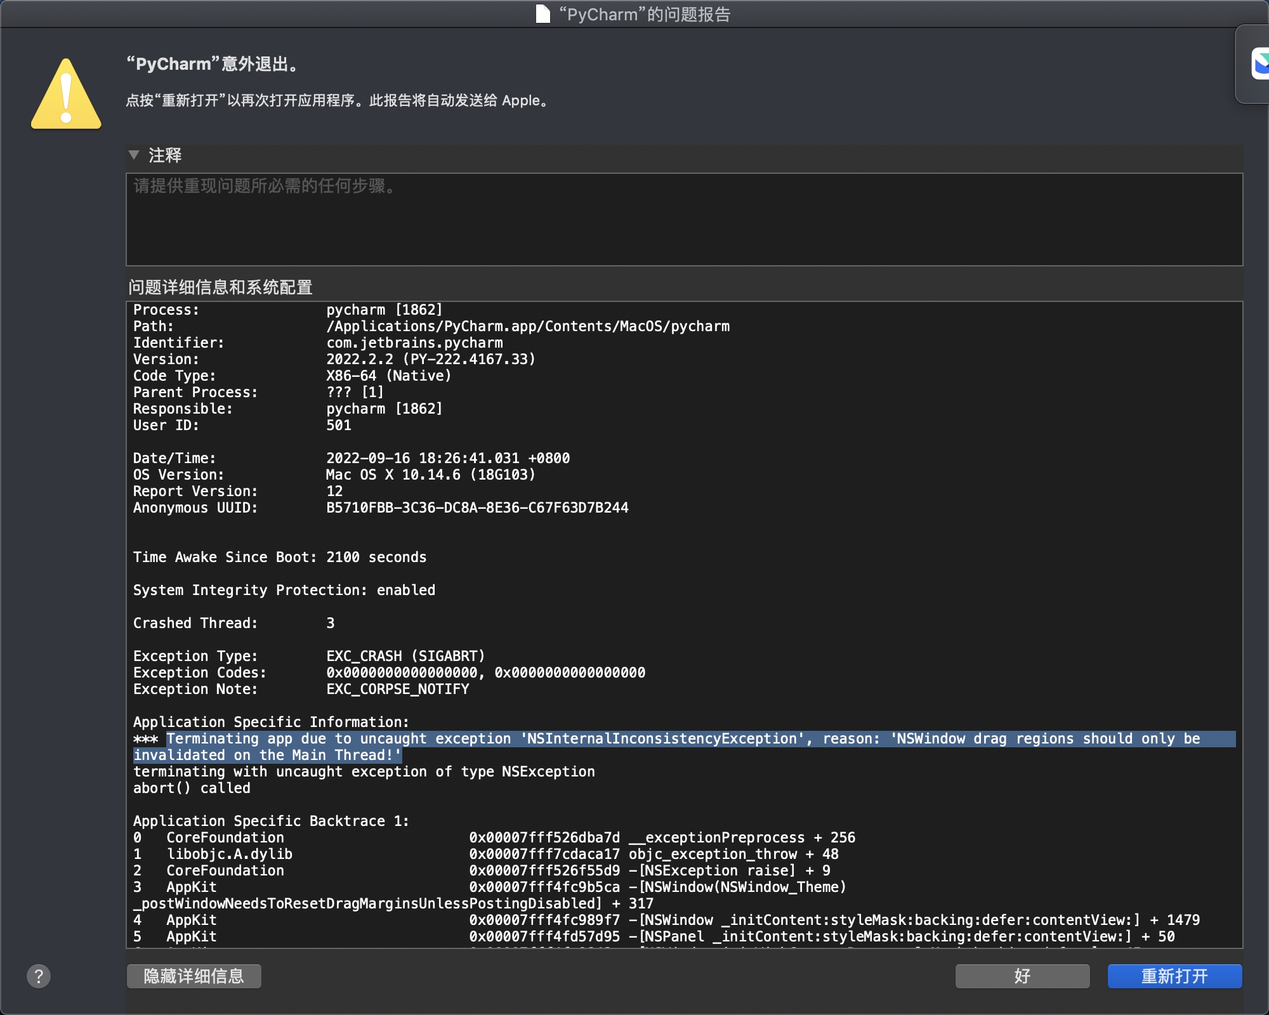Click backtrace row __exceptionPreprocess + 256
This screenshot has width=1269, height=1015.
tap(494, 838)
